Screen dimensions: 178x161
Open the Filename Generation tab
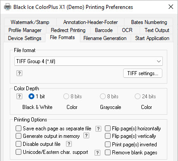click(x=105, y=38)
